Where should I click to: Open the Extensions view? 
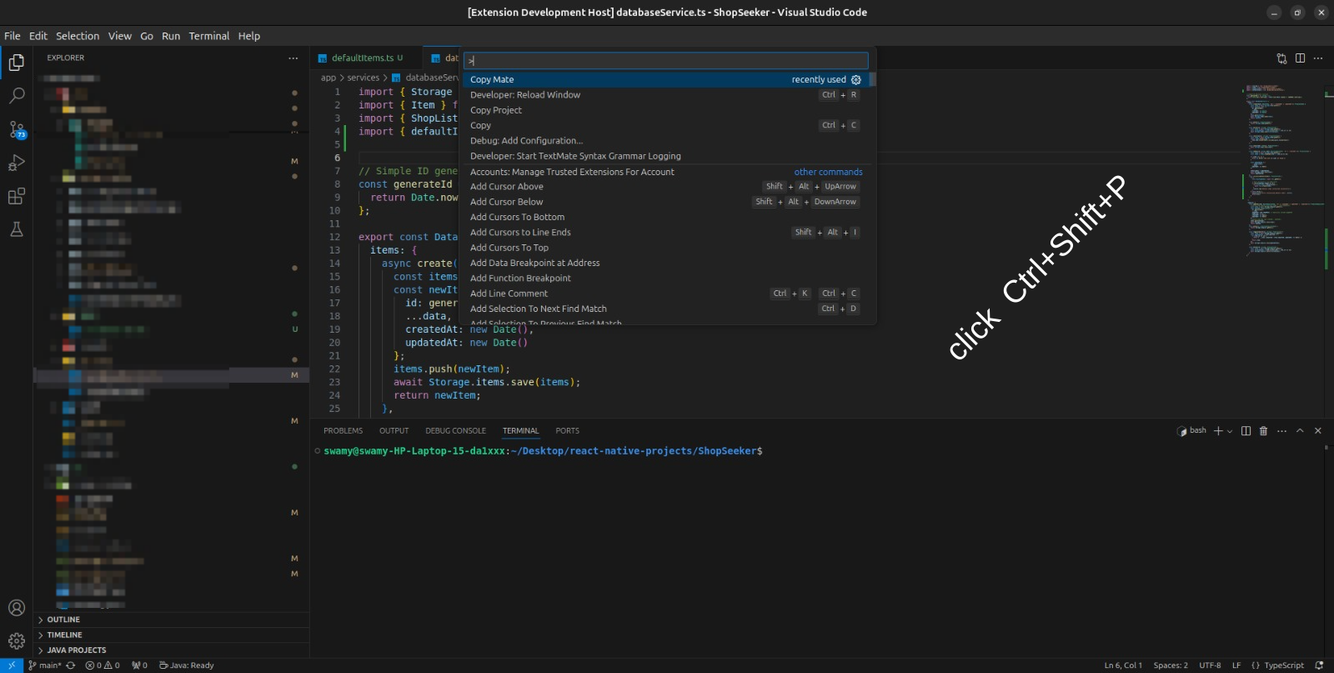coord(16,196)
